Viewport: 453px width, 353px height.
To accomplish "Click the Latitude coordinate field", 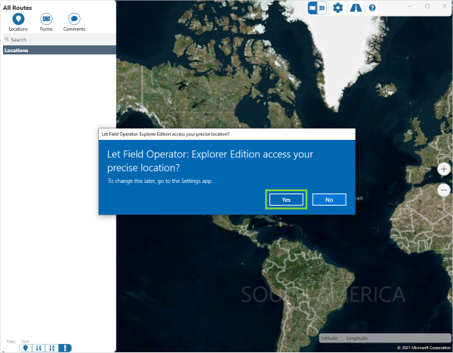I will (x=331, y=338).
